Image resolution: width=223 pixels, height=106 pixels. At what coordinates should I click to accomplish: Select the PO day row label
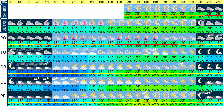(4, 38)
